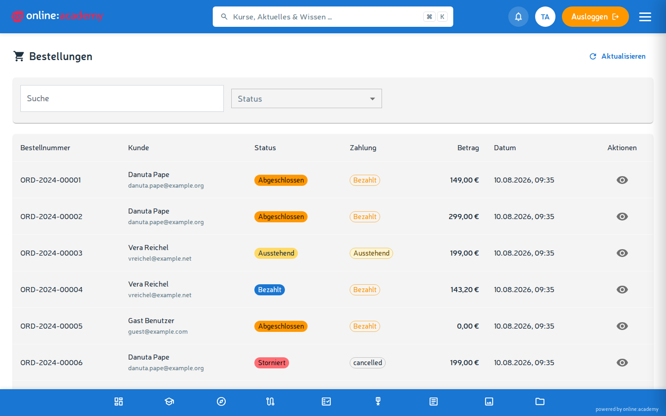The width and height of the screenshot is (666, 416).
Task: Open the article text icon in bottom bar
Action: coord(433,402)
